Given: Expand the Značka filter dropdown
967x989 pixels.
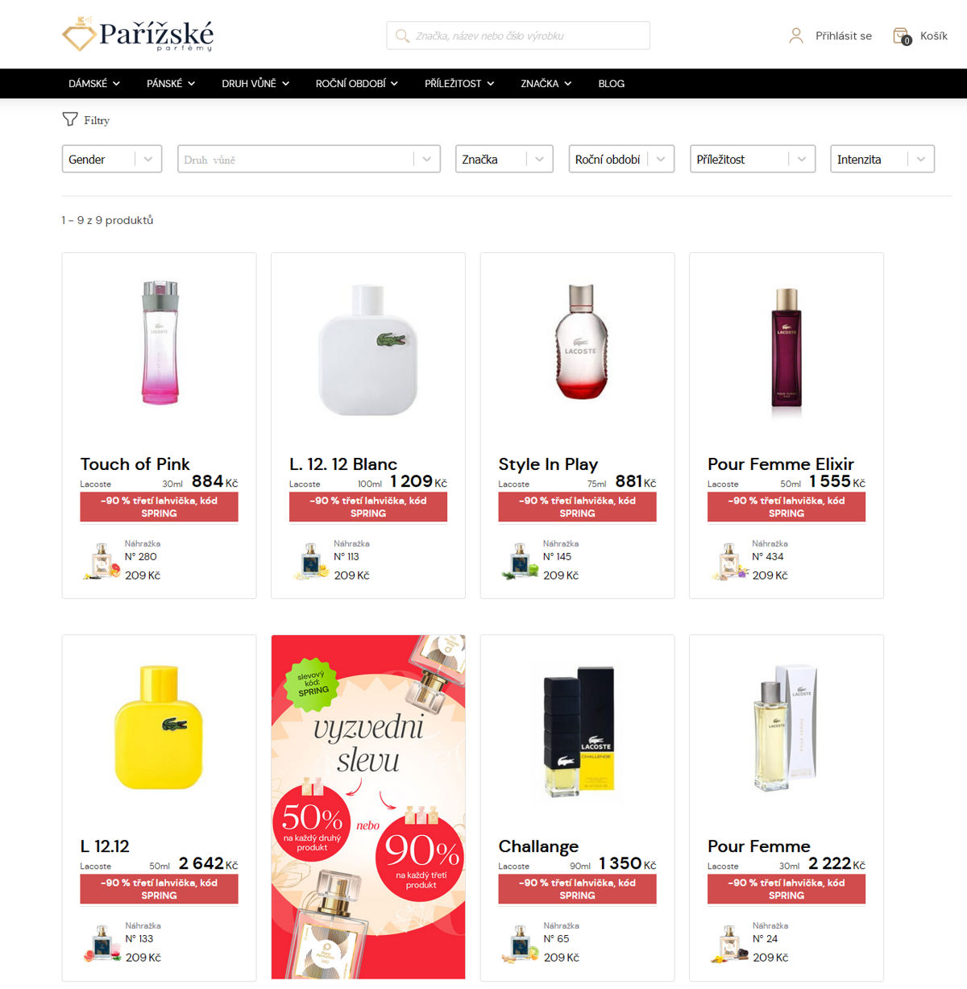Looking at the screenshot, I should tap(504, 159).
